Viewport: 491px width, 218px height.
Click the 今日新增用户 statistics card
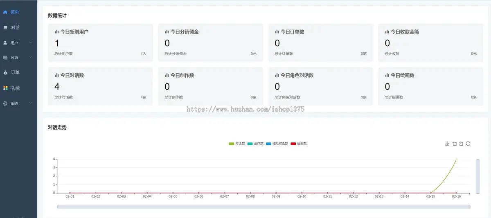(x=100, y=43)
